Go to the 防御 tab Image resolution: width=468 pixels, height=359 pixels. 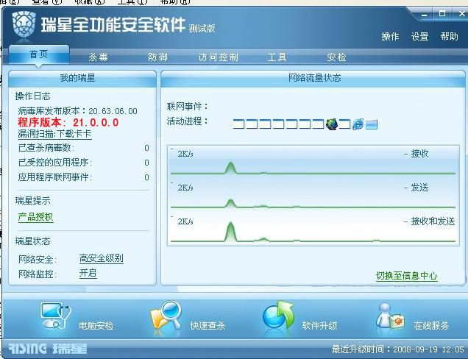coord(157,57)
